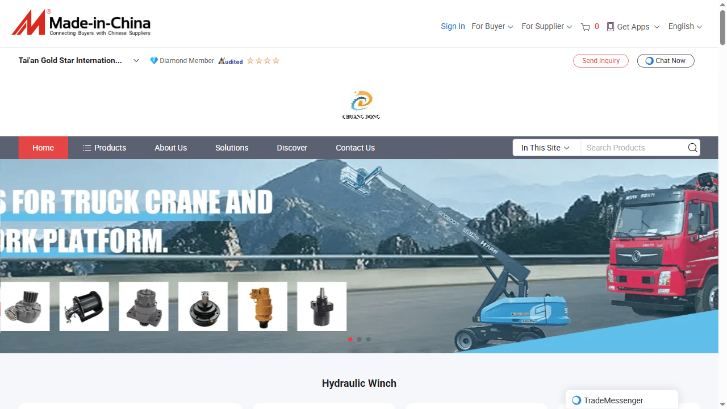This screenshot has height=409, width=727.
Task: Open the About Us page
Action: click(171, 148)
